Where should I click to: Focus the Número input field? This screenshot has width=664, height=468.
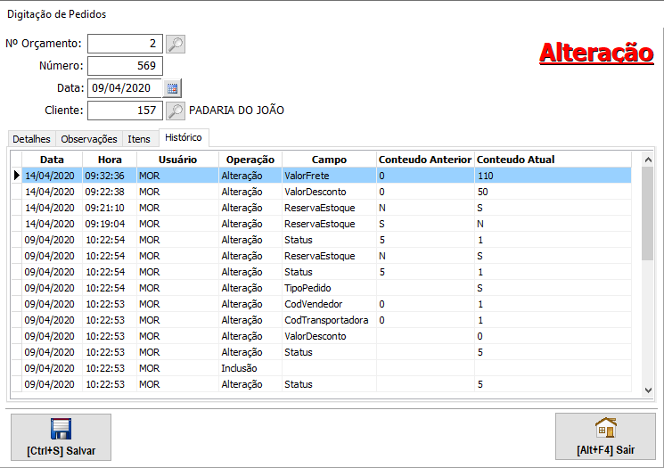click(125, 66)
